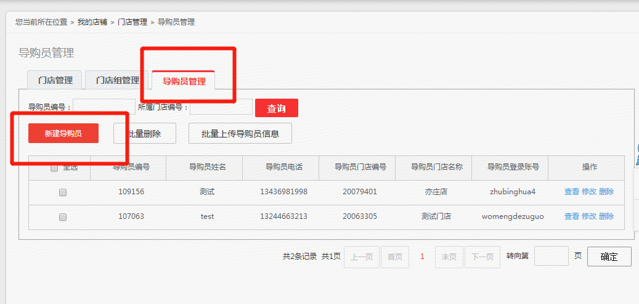Tick the 全选 select-all checkbox
The image size is (639, 304).
pyautogui.click(x=54, y=168)
